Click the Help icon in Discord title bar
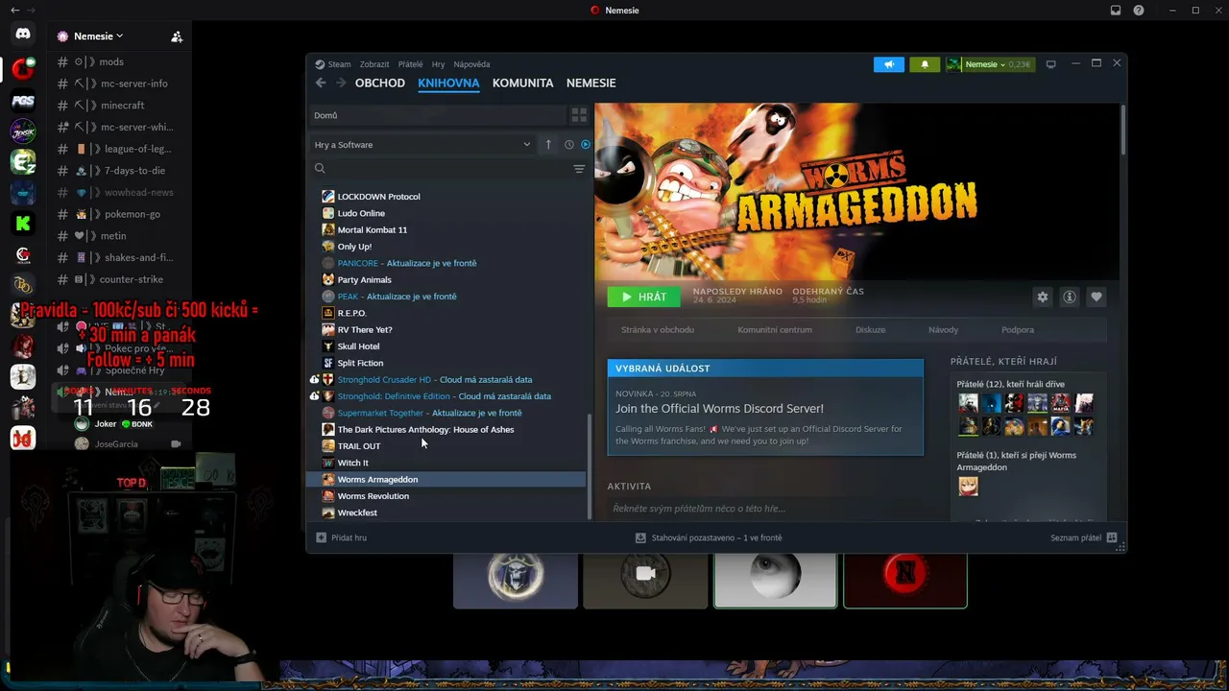This screenshot has width=1229, height=691. [x=1139, y=11]
